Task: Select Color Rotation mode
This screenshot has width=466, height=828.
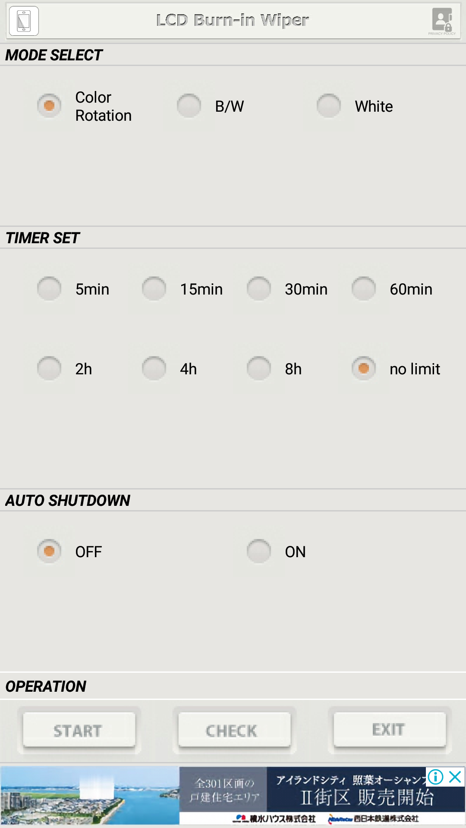Action: [x=49, y=106]
